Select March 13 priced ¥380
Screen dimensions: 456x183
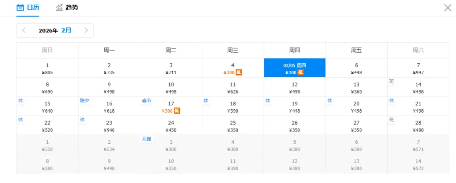click(356, 164)
